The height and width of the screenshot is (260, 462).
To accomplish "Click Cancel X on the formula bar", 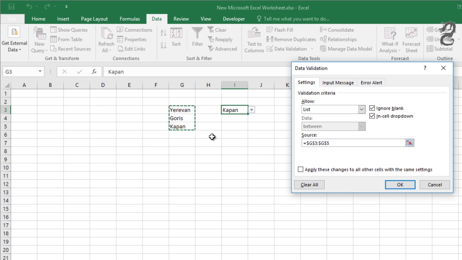I will coord(65,71).
